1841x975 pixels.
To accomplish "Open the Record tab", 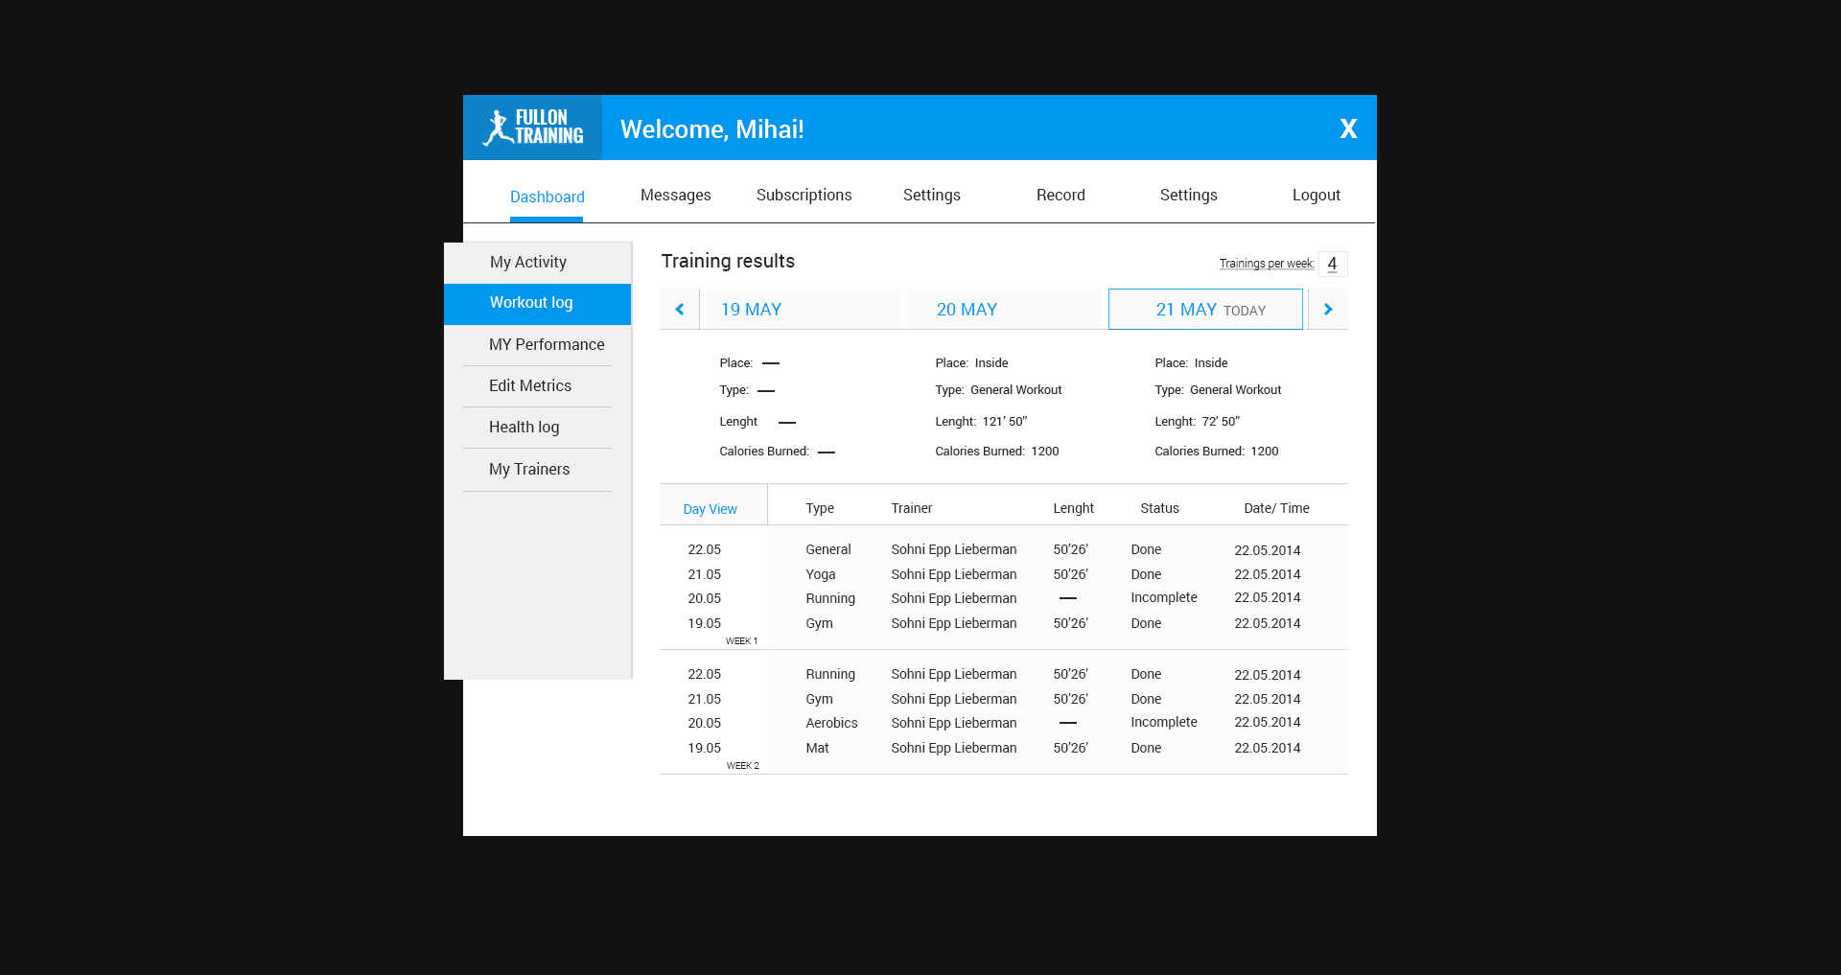I will 1060,196.
